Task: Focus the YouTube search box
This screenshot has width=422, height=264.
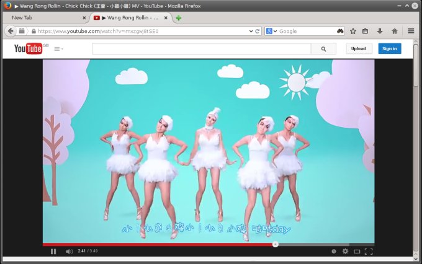Action: (201, 49)
